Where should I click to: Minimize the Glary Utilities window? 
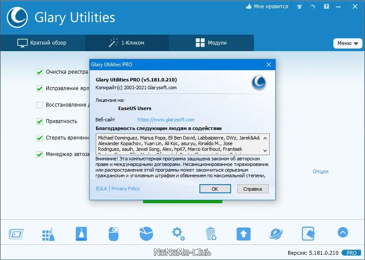click(x=338, y=6)
